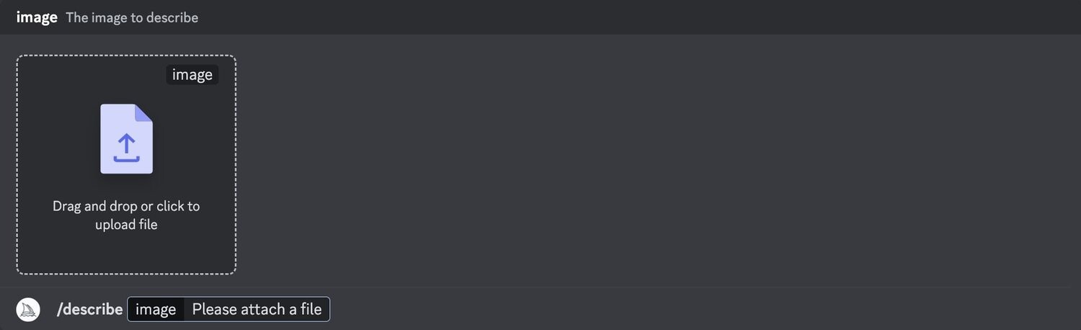
Task: Click the 'upload file' words in the dropzone
Action: pos(126,224)
